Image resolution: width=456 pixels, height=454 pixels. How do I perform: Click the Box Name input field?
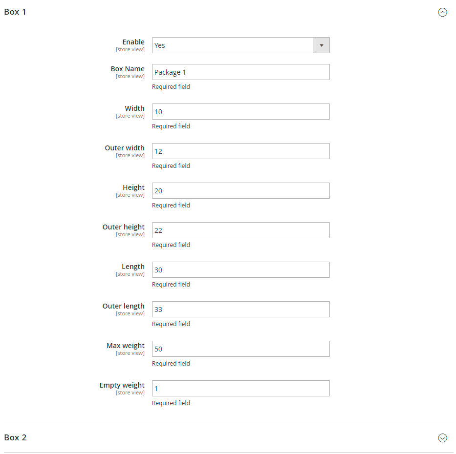click(x=241, y=72)
